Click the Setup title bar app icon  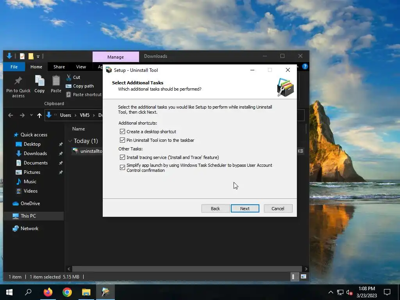click(109, 70)
